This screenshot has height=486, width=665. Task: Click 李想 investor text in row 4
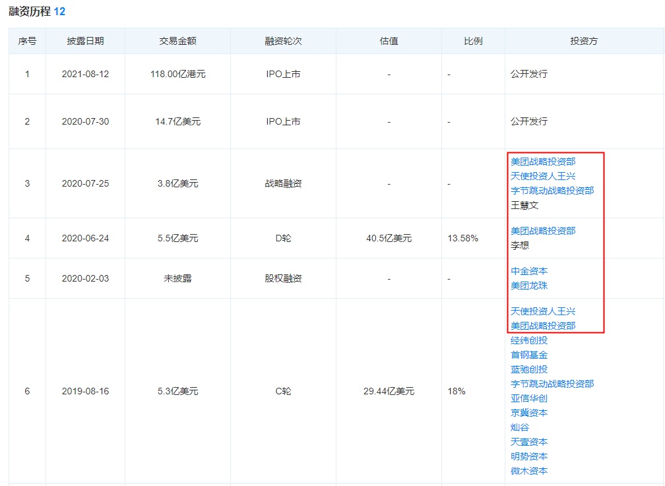click(520, 245)
